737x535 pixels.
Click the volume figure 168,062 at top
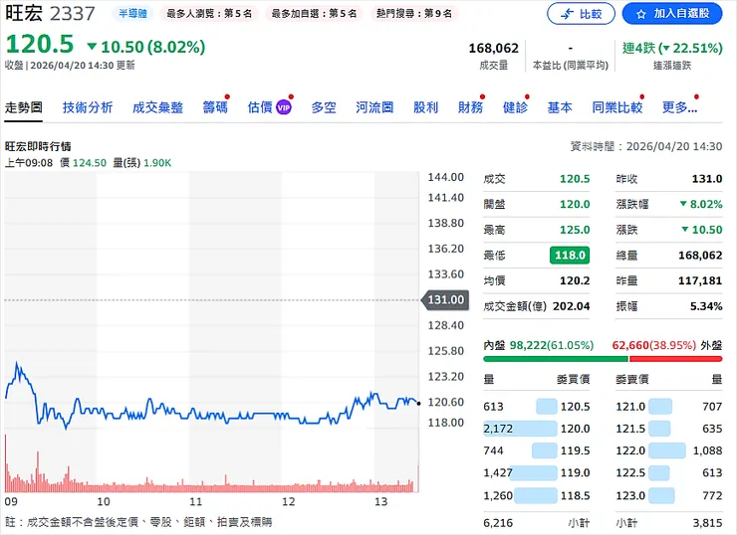494,48
